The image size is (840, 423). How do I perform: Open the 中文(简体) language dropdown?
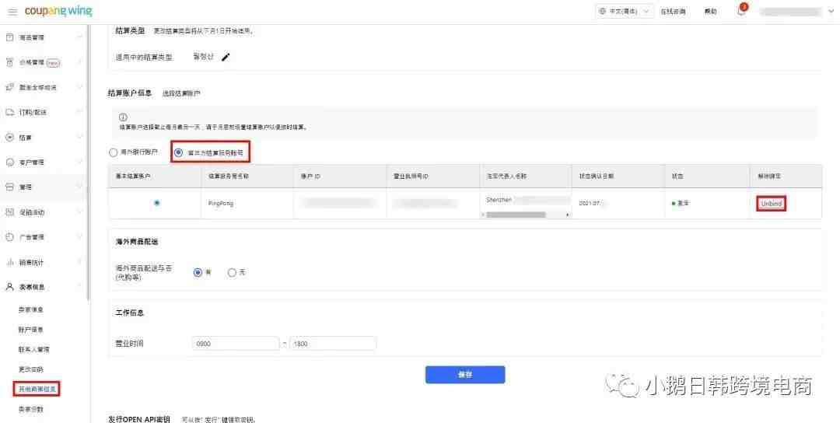tap(624, 11)
